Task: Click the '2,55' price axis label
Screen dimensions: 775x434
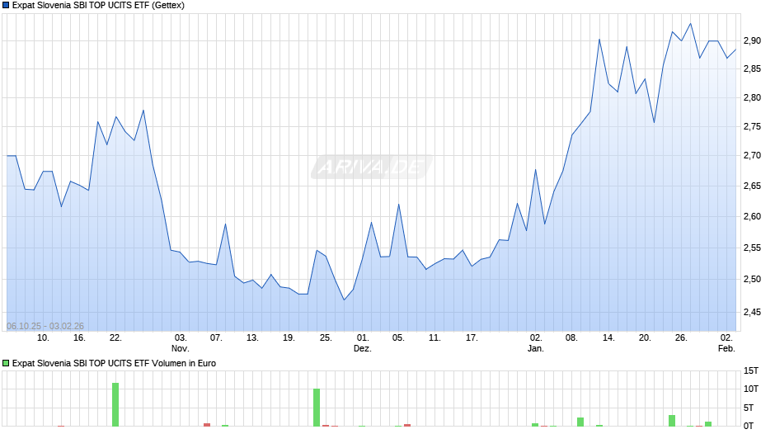Action: (x=752, y=248)
